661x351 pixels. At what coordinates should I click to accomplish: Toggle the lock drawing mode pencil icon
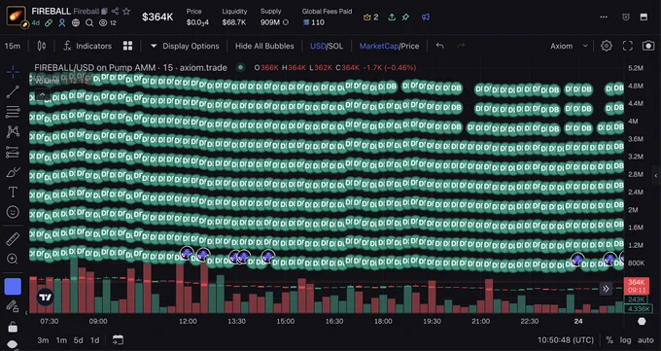click(x=13, y=306)
